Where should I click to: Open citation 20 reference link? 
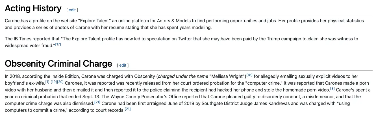coord(60,82)
